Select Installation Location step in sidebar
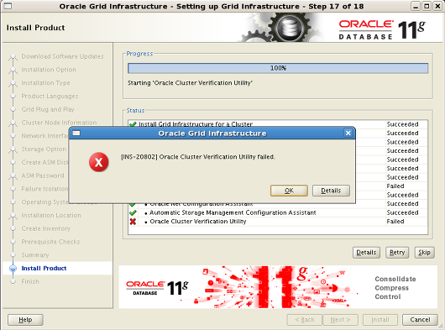 [51, 215]
